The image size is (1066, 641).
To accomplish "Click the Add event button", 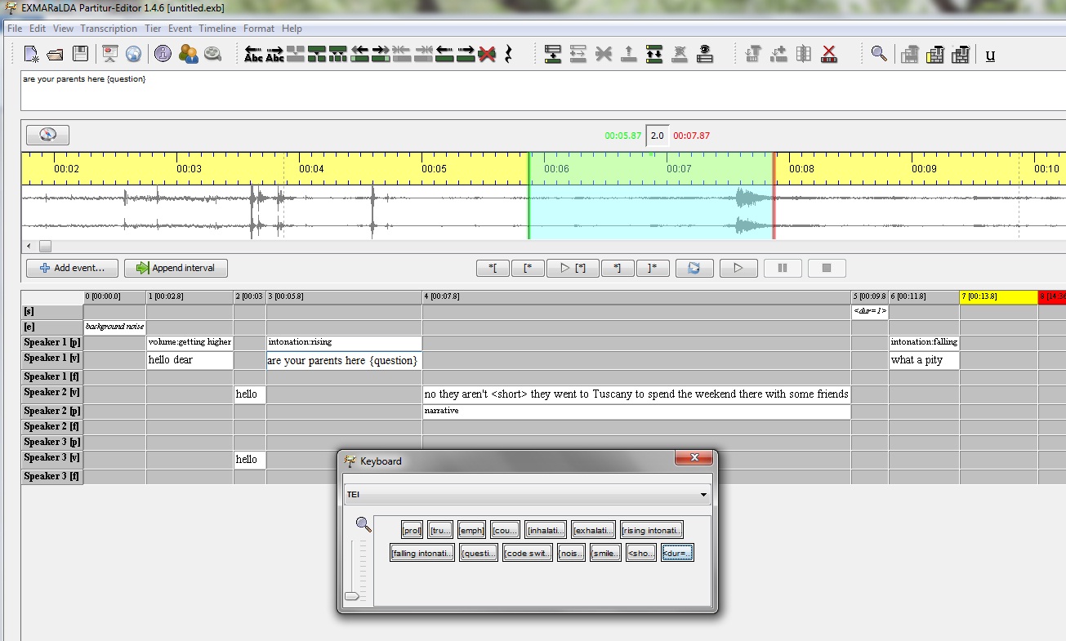I will pyautogui.click(x=72, y=268).
